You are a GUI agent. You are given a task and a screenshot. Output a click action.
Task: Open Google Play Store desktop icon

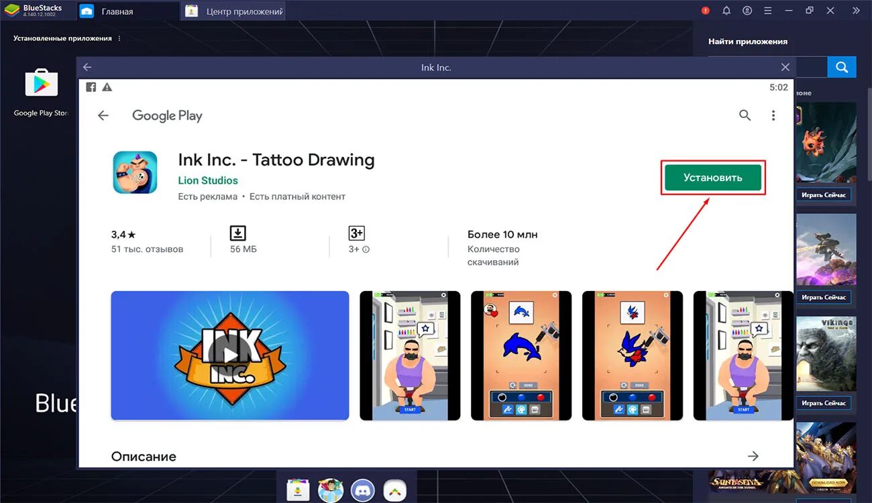pyautogui.click(x=42, y=83)
